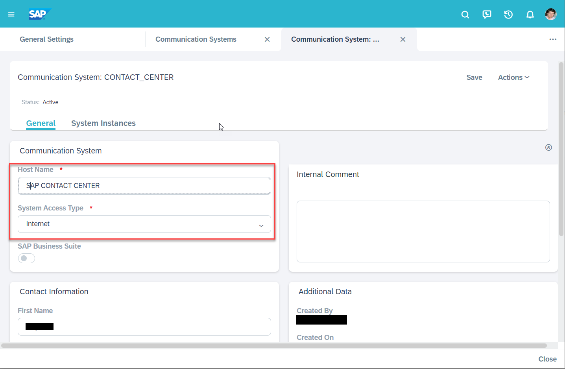Click the Status: Active text

coord(40,102)
